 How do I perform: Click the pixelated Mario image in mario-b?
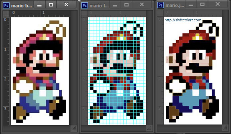coord(40,71)
